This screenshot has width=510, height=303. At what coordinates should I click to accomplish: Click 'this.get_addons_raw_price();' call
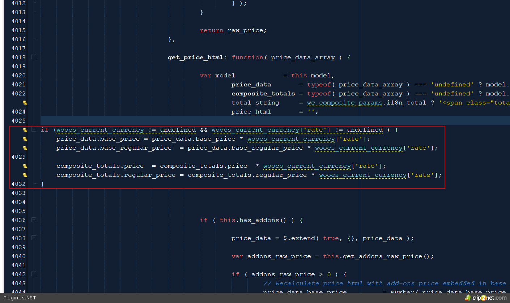point(378,256)
